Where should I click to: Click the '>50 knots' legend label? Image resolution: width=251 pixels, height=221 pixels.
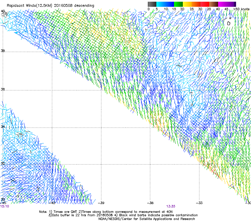click(241, 9)
